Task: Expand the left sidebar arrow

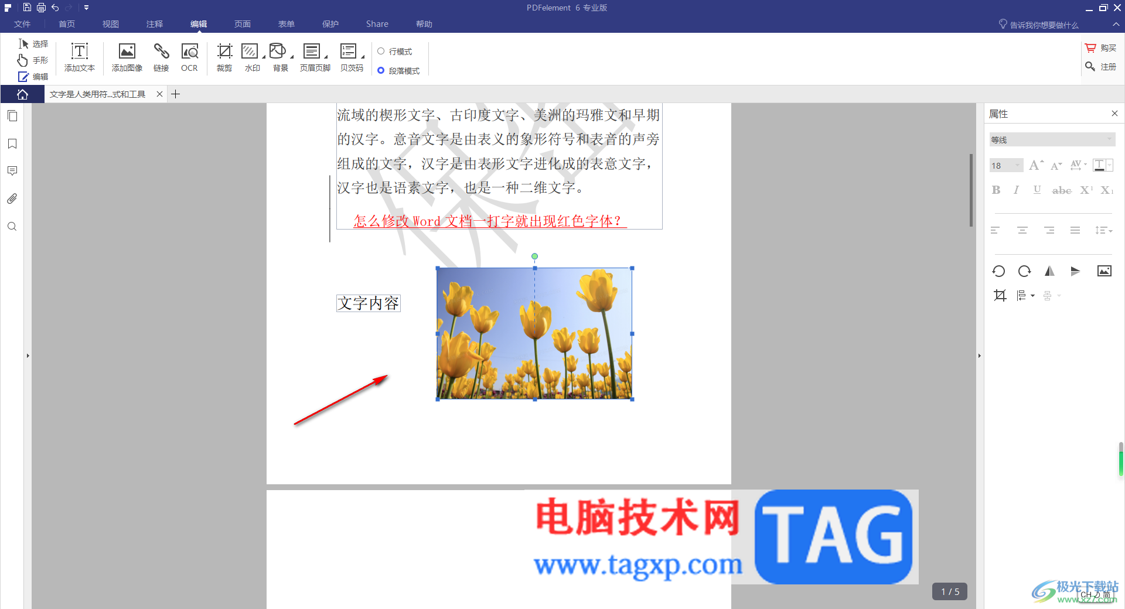Action: pos(28,355)
